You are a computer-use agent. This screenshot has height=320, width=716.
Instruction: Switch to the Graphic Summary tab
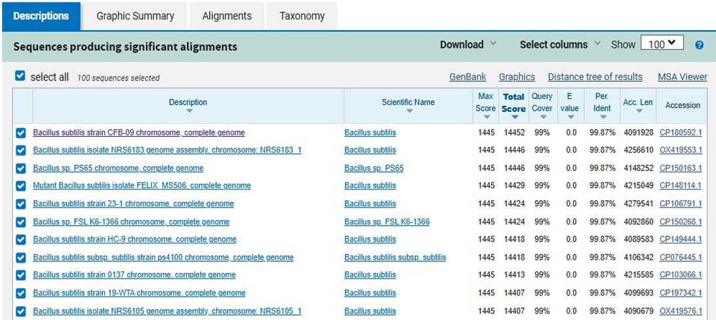[x=135, y=16]
